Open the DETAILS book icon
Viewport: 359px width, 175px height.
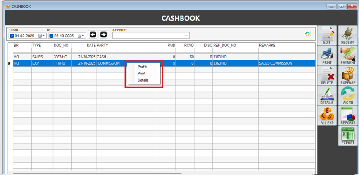point(327,96)
